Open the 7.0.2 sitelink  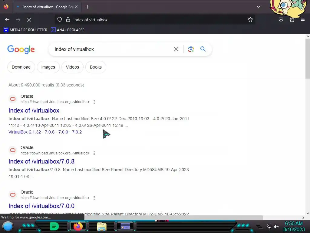[77, 132]
